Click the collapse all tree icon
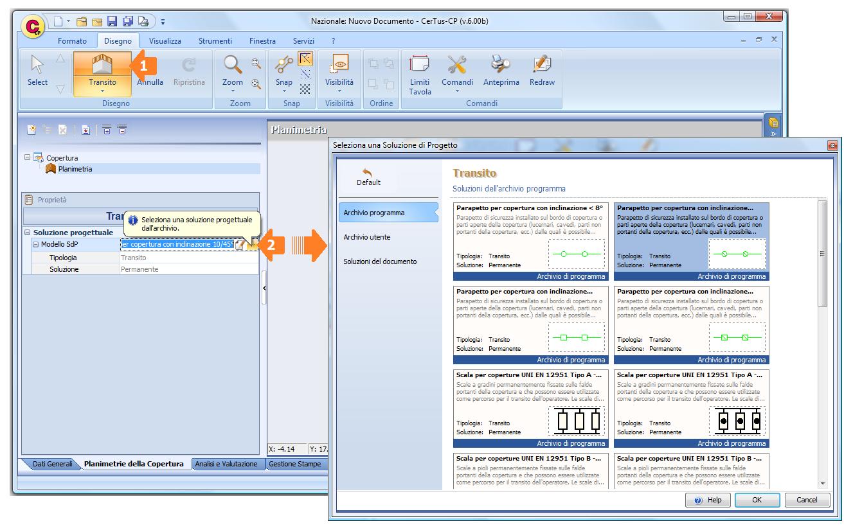The image size is (853, 530). pyautogui.click(x=121, y=130)
